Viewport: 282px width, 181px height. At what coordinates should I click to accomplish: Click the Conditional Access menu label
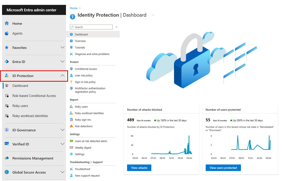(86, 69)
